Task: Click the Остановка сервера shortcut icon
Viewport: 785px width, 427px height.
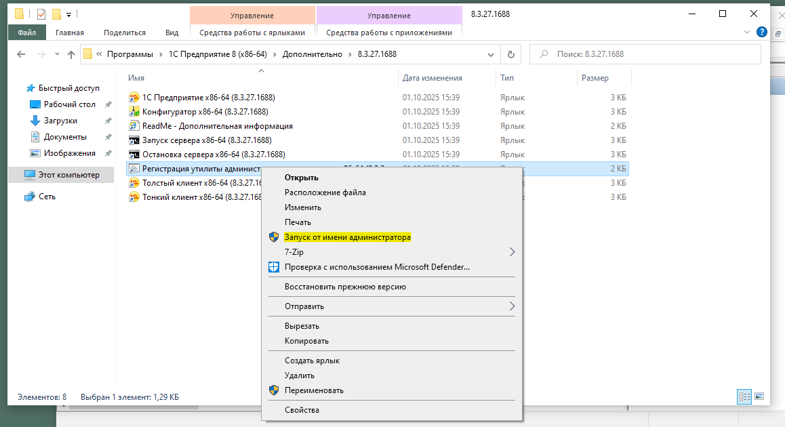Action: pos(134,155)
